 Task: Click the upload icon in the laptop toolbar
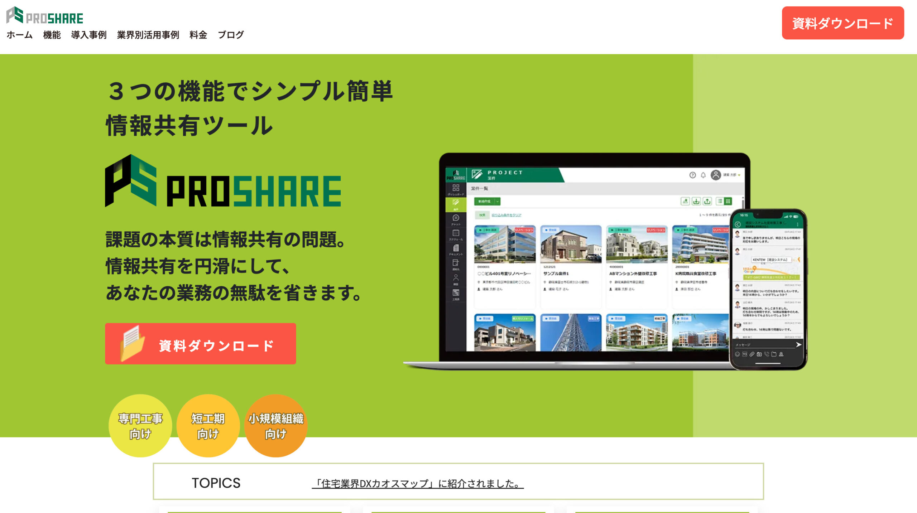[707, 201]
